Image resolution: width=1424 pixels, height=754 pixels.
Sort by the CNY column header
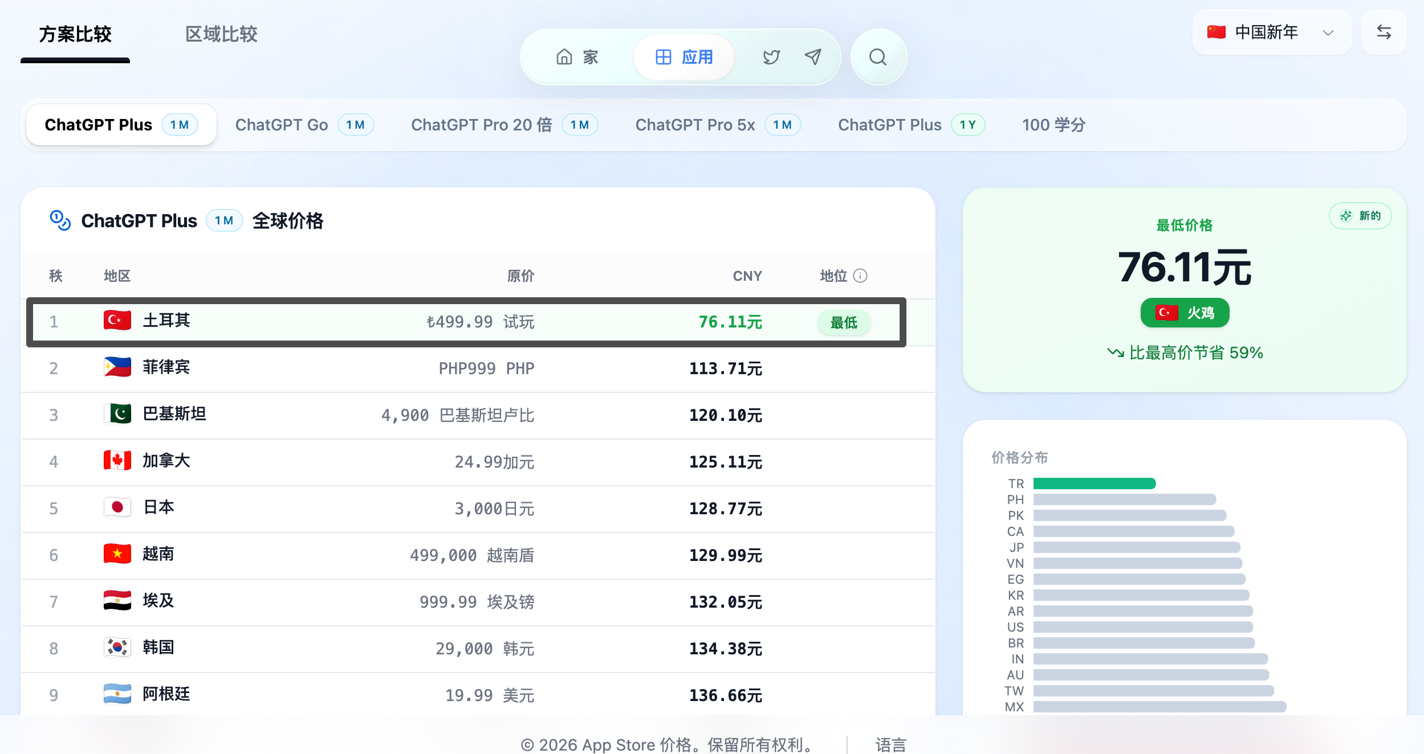coord(747,276)
